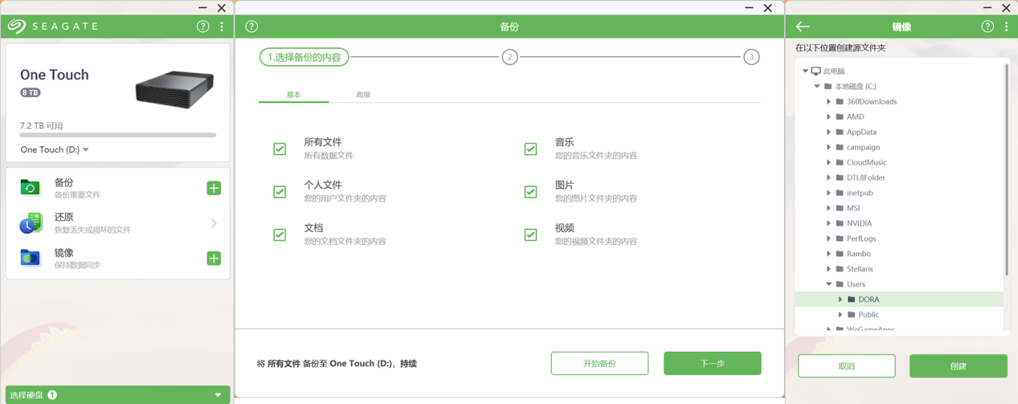Open help in the Seagate toolkit header
Viewport: 1018px width, 404px height.
(202, 27)
